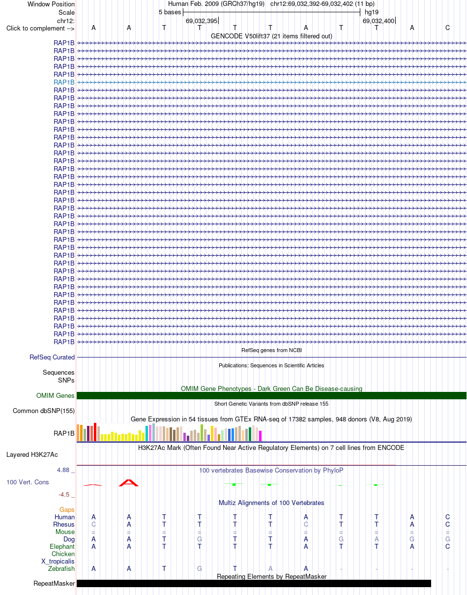
Task: Click the Window Position label
Action: [51, 4]
